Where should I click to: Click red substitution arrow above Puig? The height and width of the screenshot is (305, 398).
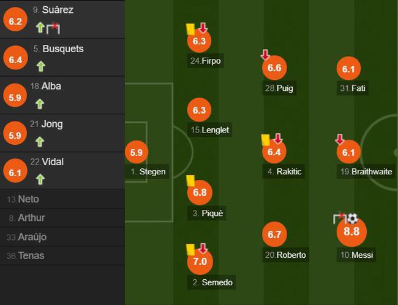pos(265,55)
